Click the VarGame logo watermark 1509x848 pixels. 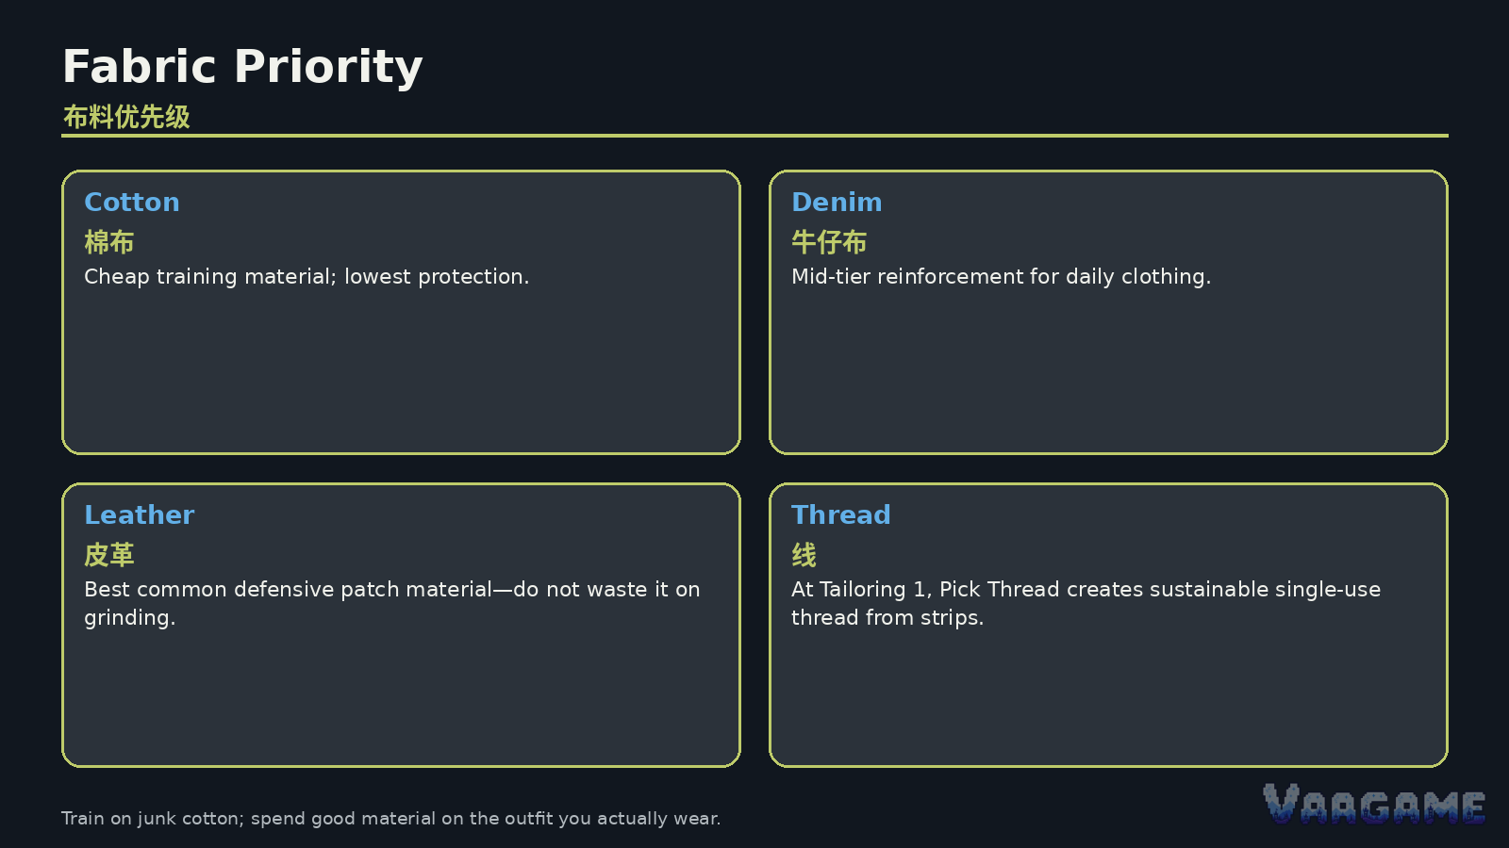(1374, 804)
